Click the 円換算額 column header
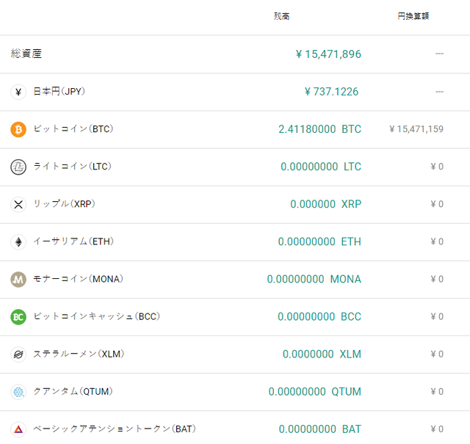The width and height of the screenshot is (470, 444). tap(413, 16)
